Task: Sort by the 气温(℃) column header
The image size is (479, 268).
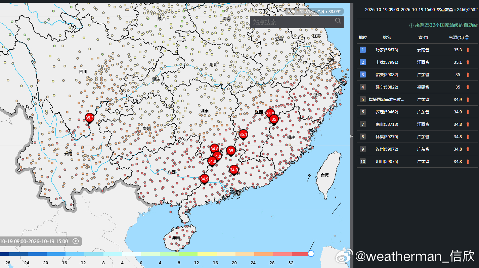Action: (456, 37)
